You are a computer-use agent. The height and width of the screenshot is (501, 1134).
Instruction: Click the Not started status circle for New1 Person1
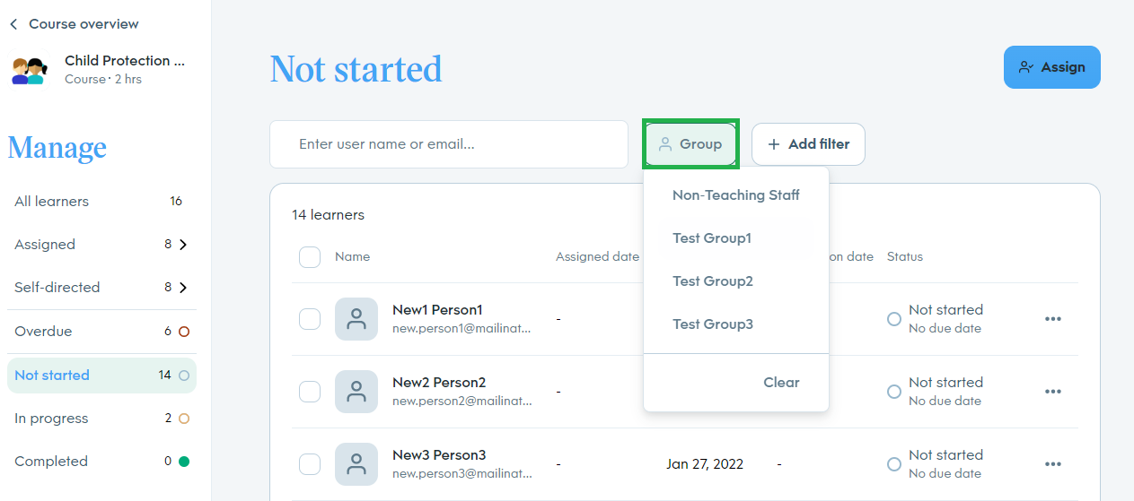(894, 319)
